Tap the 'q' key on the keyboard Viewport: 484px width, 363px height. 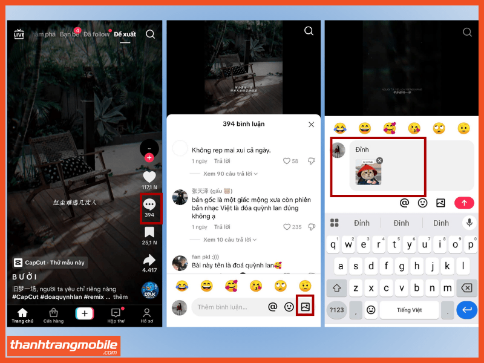(333, 244)
